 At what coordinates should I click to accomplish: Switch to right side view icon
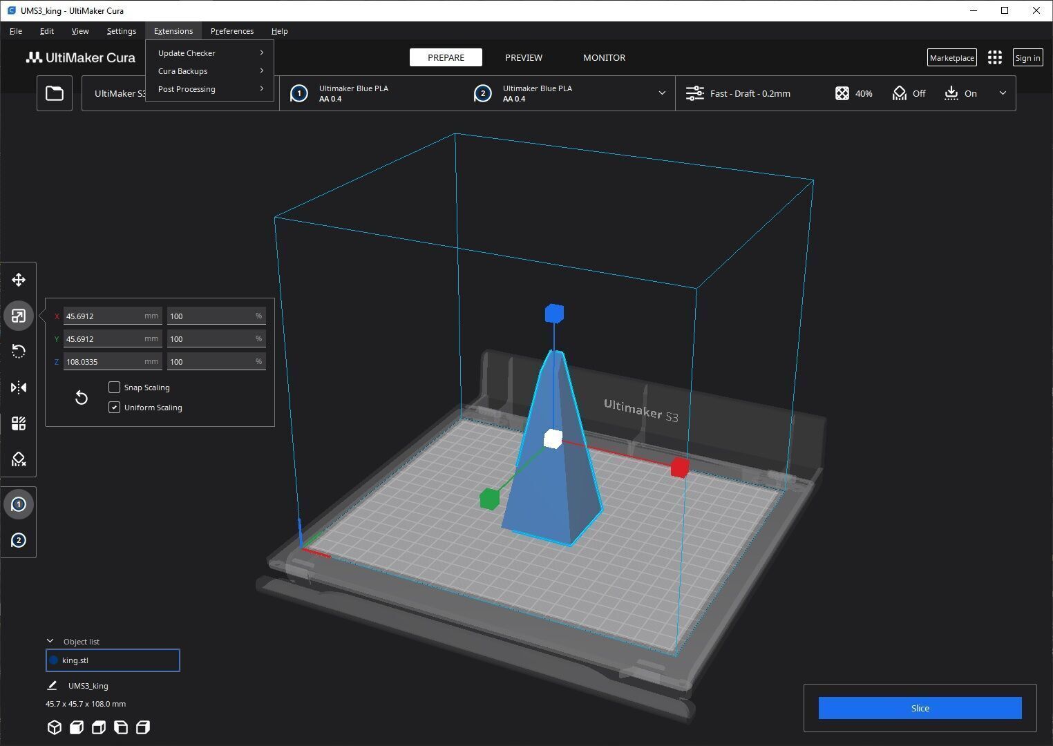coord(143,727)
